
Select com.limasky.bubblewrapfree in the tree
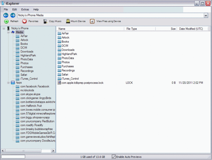[x=37, y=129]
